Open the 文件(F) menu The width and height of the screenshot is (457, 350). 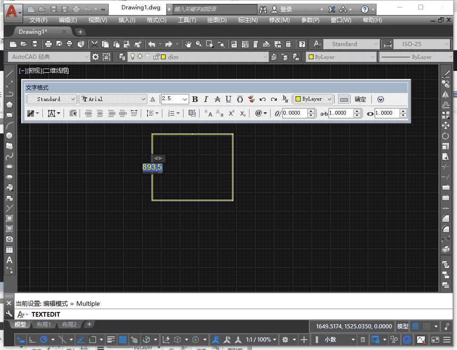click(x=38, y=20)
